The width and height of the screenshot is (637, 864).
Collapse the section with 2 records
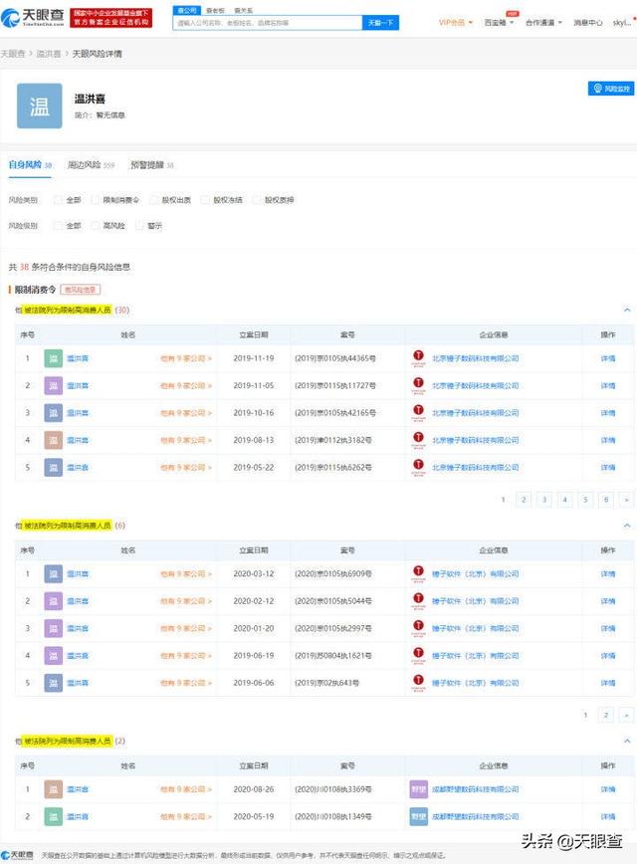(627, 742)
